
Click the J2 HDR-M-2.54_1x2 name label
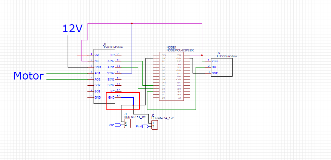coord(162,118)
